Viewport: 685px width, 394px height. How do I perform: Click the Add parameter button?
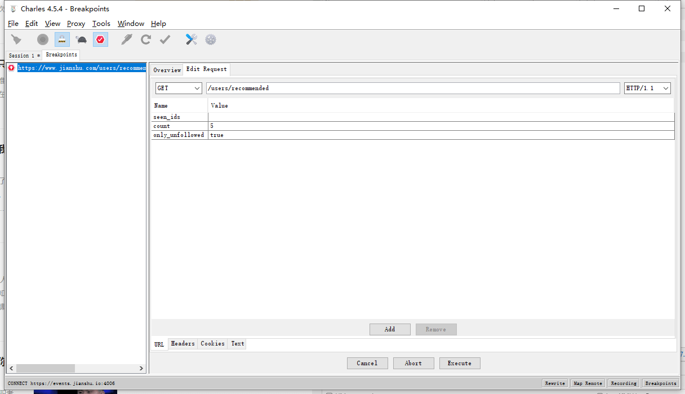[x=390, y=330]
